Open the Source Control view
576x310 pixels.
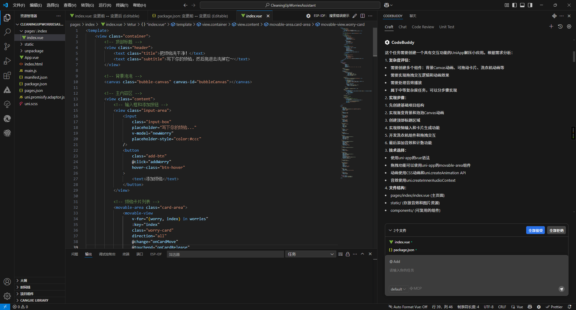click(7, 46)
